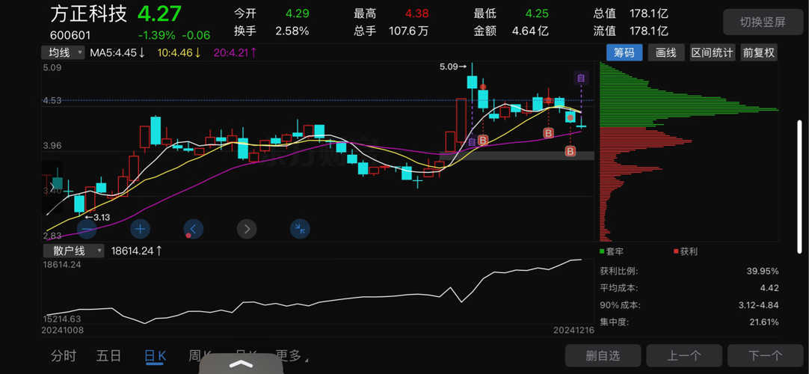Pan chart to earlier candles with left chevron
This screenshot has width=809, height=374.
[194, 229]
